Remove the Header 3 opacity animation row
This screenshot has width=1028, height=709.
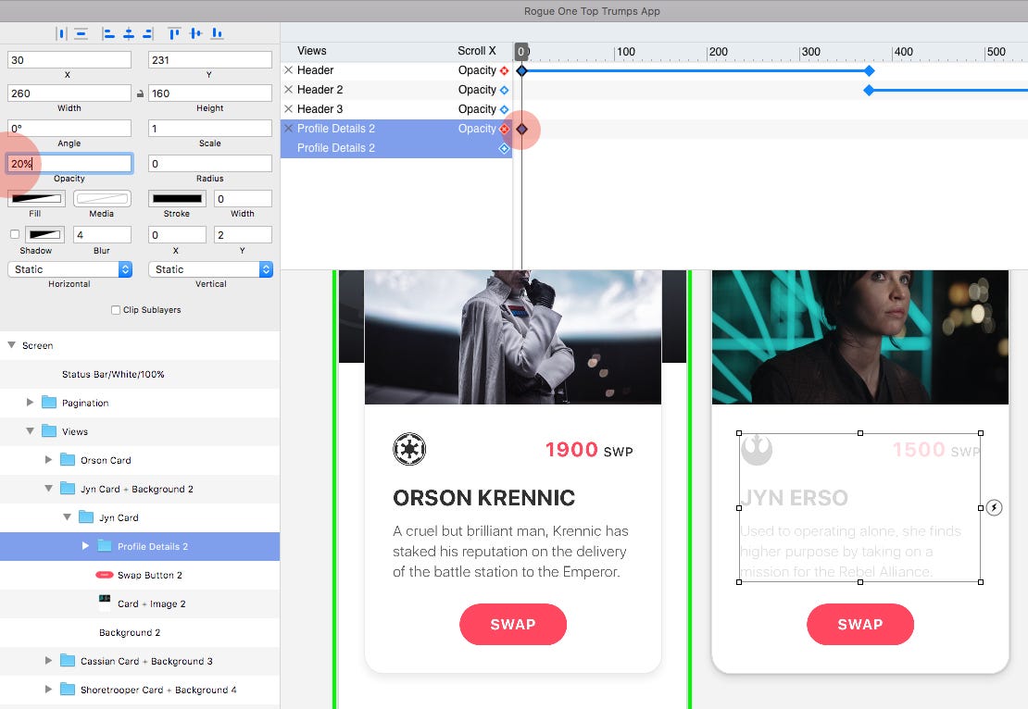(x=288, y=109)
